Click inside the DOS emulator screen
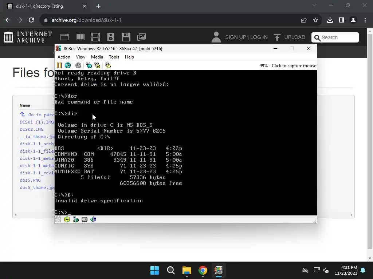373x279 pixels. pos(185,142)
